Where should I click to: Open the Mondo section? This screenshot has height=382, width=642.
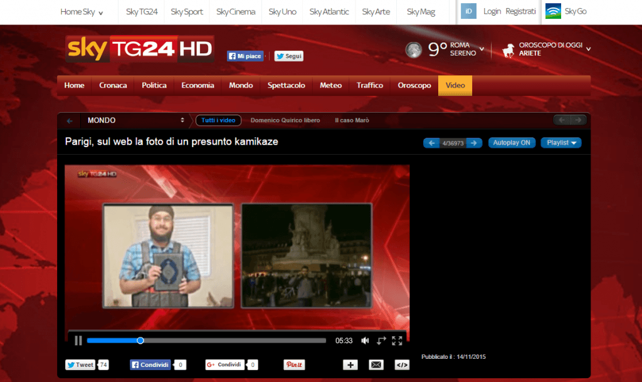(241, 85)
